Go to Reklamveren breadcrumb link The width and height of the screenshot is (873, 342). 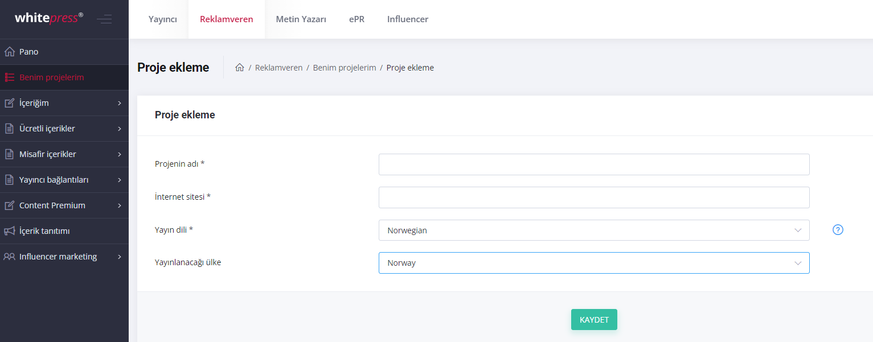pos(279,68)
